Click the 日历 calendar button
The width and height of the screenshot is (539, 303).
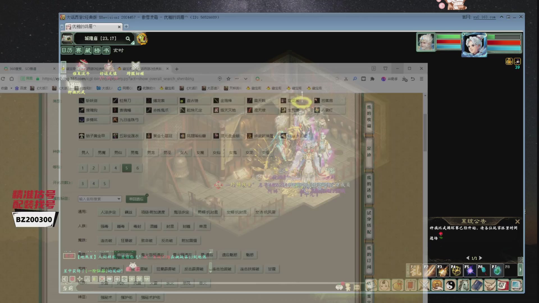point(67,50)
